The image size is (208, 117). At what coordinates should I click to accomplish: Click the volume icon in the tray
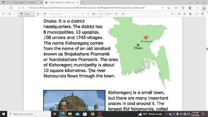click(x=188, y=114)
